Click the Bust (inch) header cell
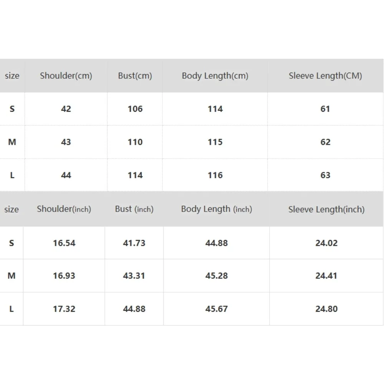 [134, 209]
